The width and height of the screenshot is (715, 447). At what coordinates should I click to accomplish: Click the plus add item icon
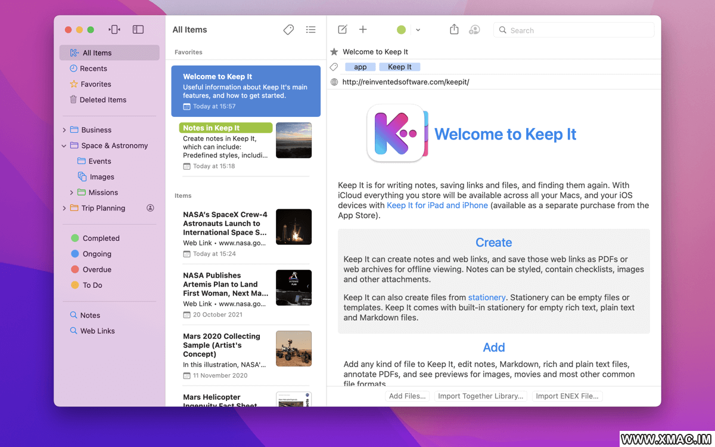[x=363, y=30]
